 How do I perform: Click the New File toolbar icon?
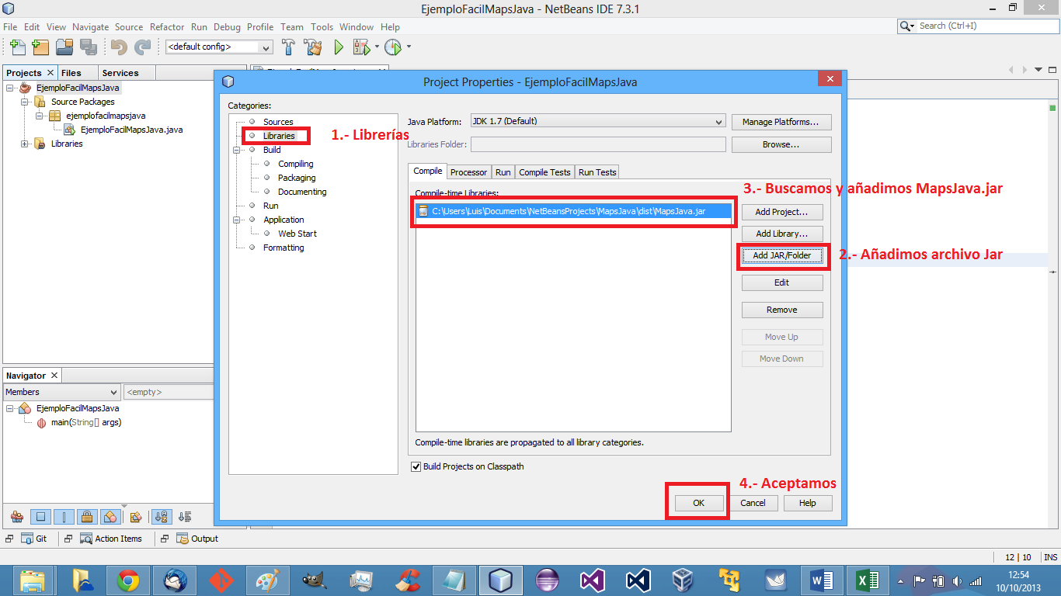point(17,47)
